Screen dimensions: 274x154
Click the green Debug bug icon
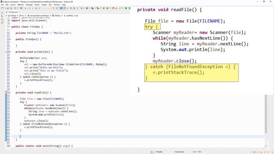coord(81,8)
